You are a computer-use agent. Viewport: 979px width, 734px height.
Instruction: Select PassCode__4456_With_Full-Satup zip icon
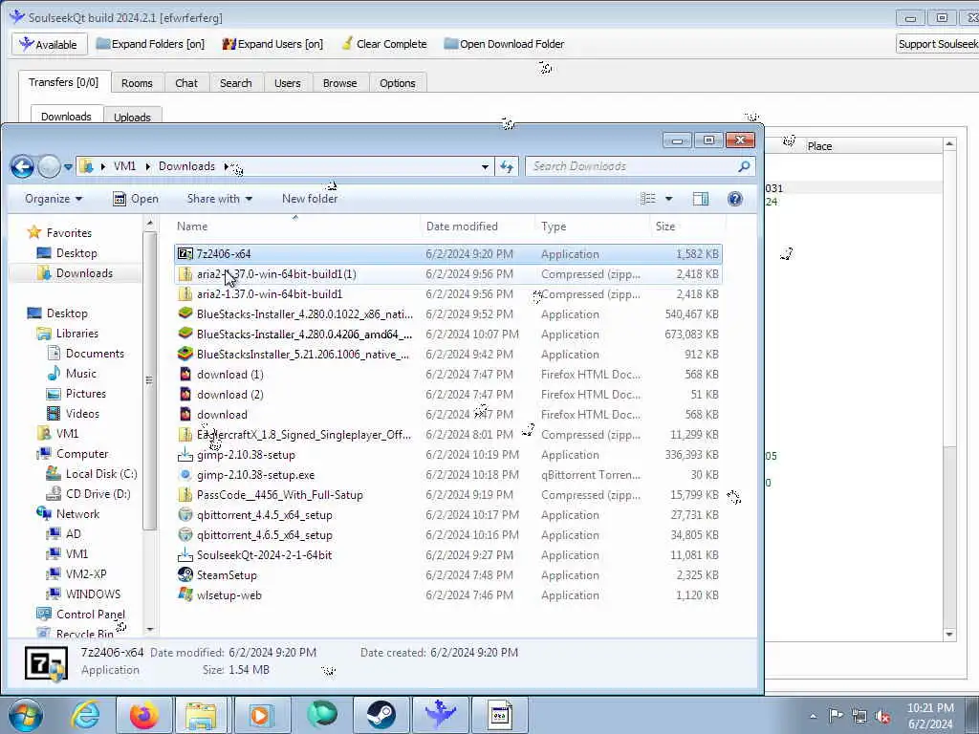coord(185,495)
